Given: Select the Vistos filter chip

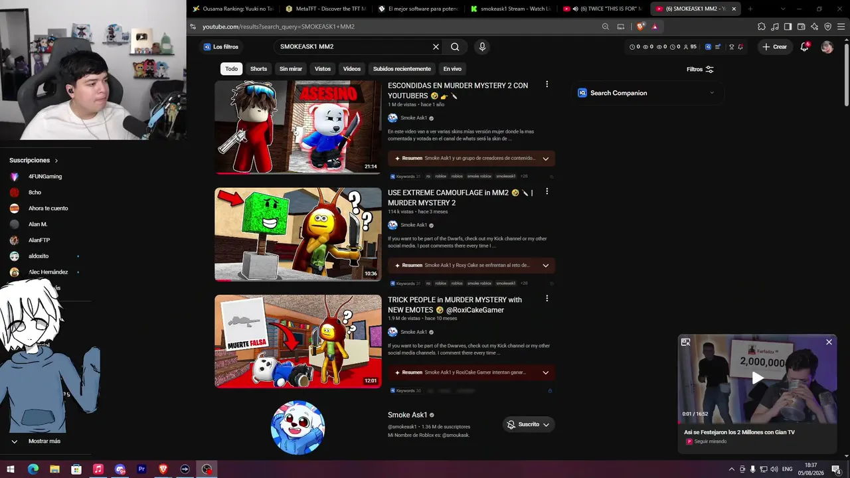Looking at the screenshot, I should point(323,69).
